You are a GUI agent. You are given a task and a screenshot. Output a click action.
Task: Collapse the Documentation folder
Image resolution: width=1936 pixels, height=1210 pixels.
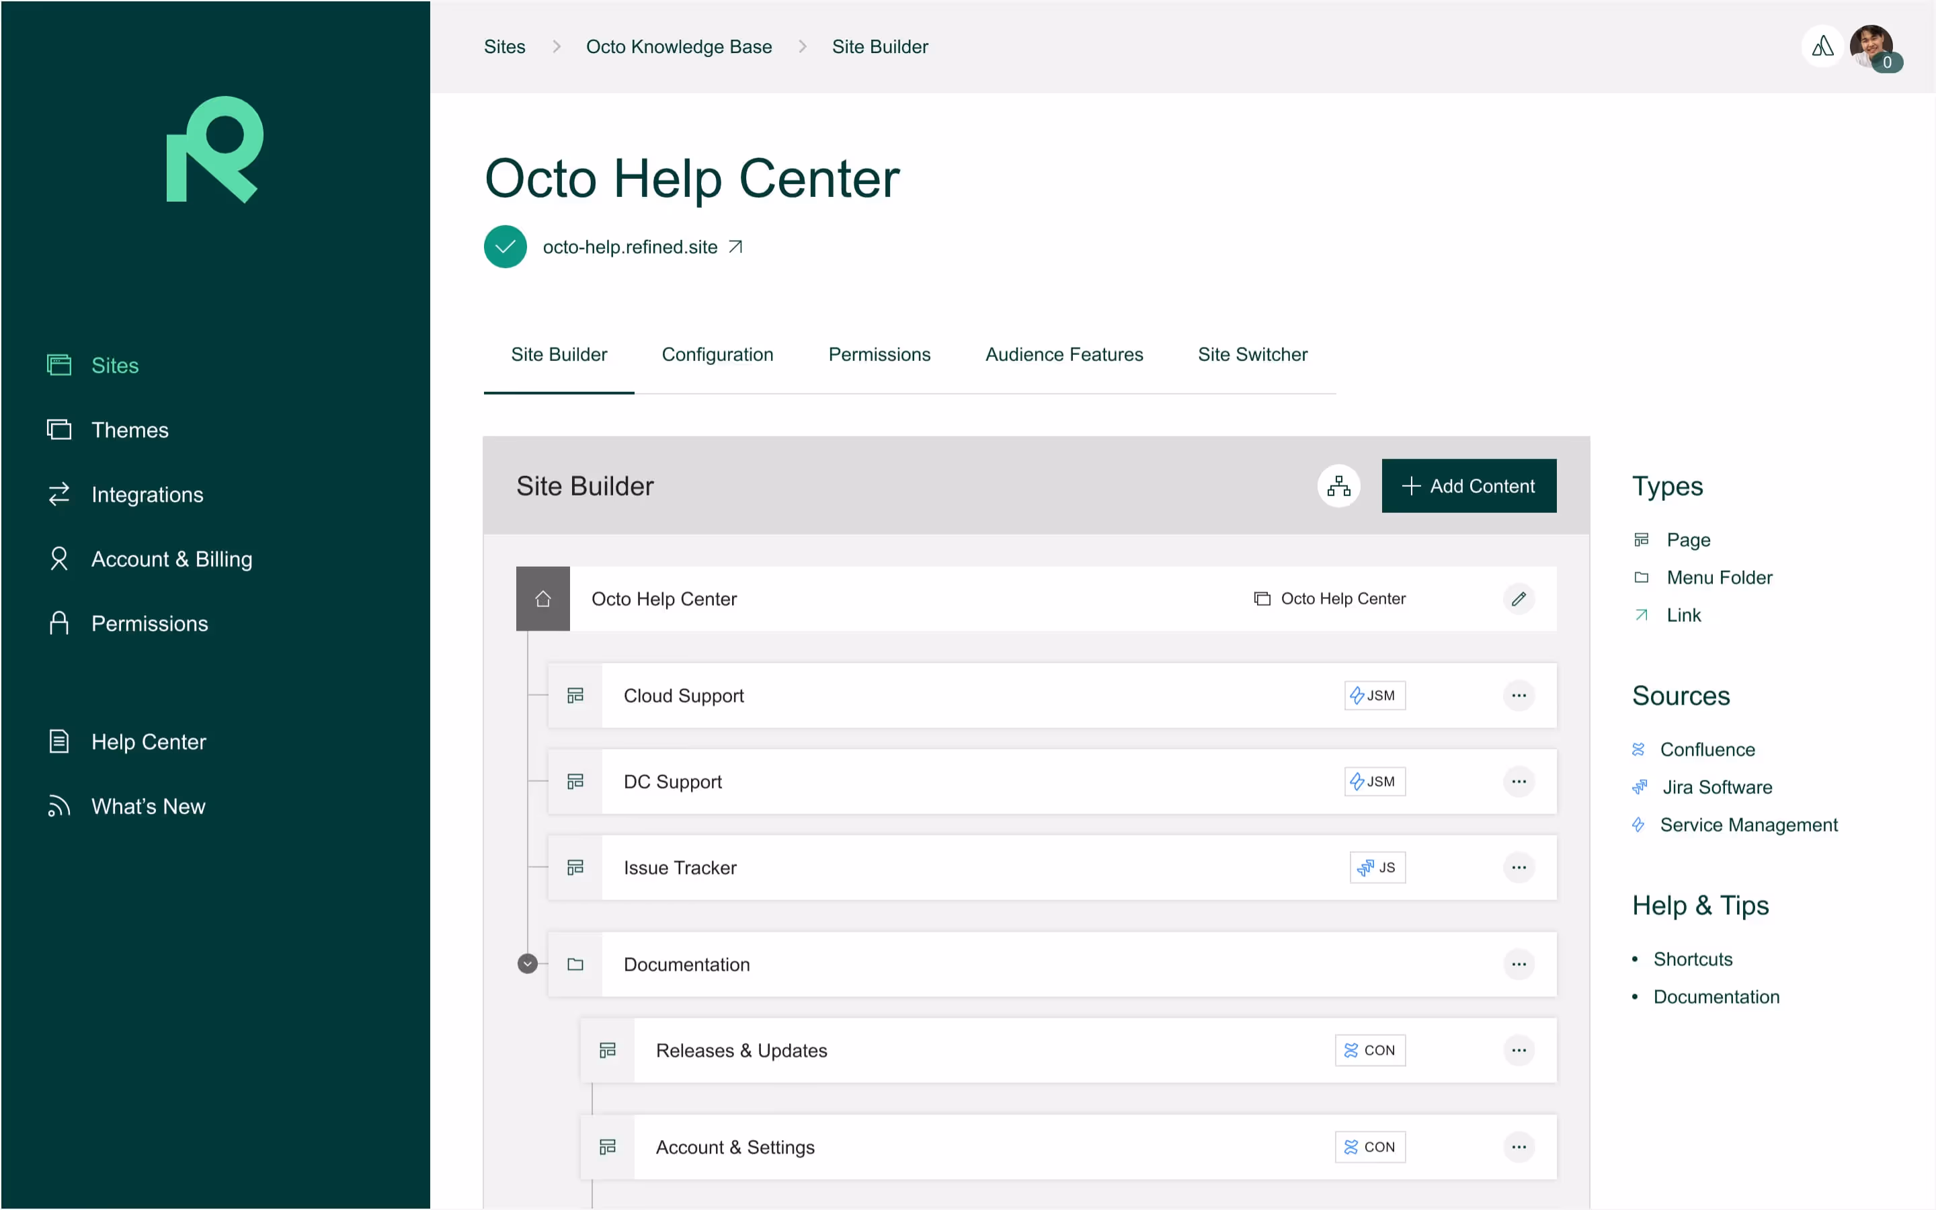pyautogui.click(x=527, y=963)
